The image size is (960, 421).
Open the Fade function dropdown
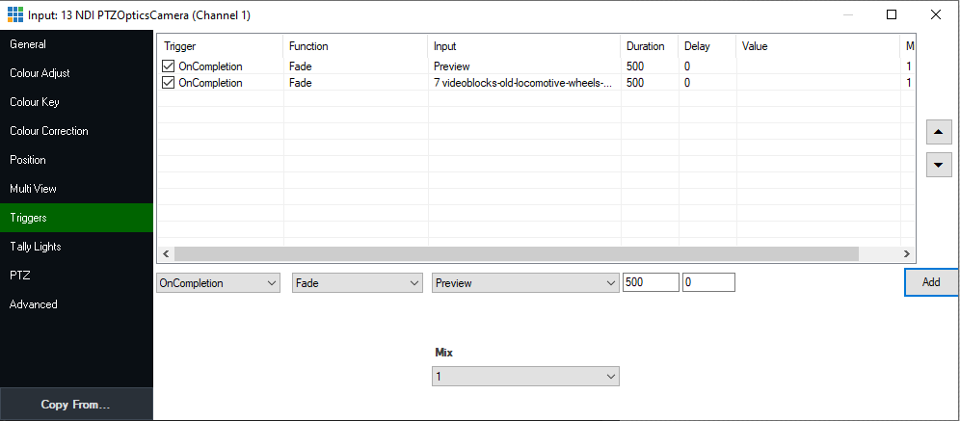358,282
